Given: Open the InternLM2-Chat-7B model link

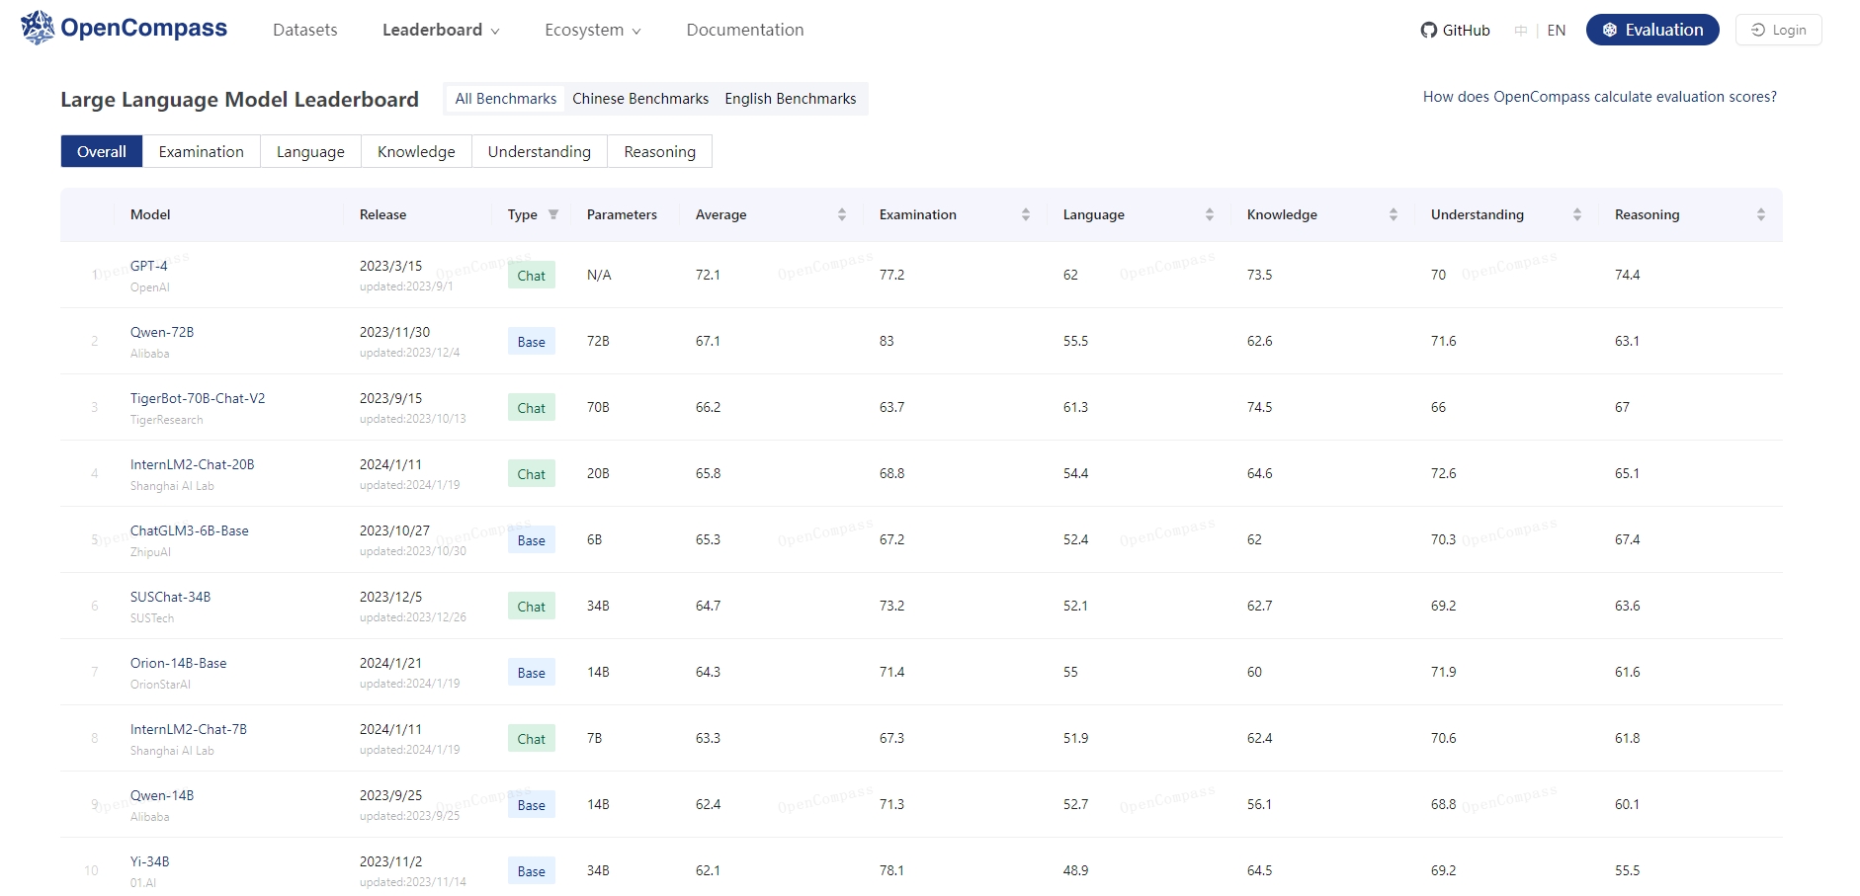Looking at the screenshot, I should coord(189,729).
